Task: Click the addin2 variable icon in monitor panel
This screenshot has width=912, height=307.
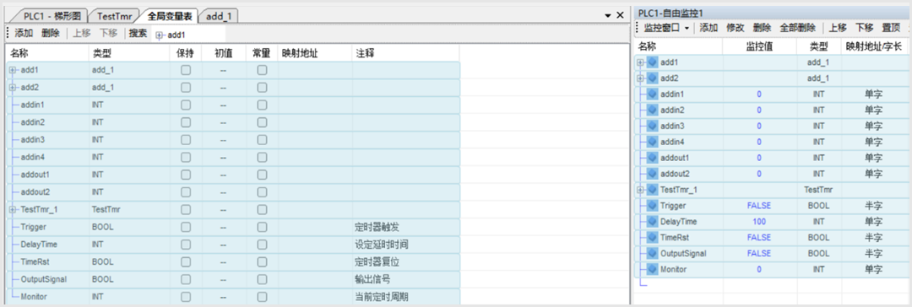Action: [x=653, y=110]
